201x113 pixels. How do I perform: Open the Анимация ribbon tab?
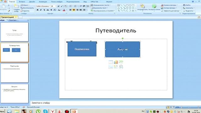click(43, 2)
